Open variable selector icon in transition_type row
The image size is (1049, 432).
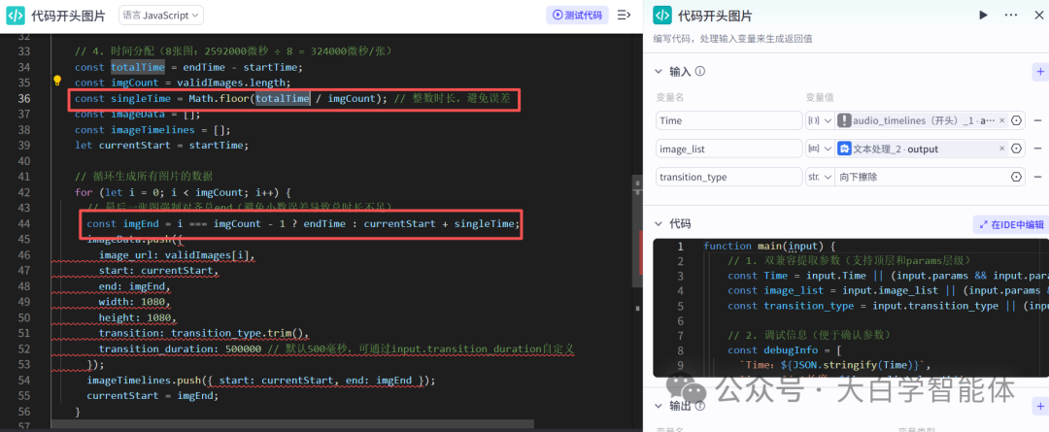[x=1016, y=177]
